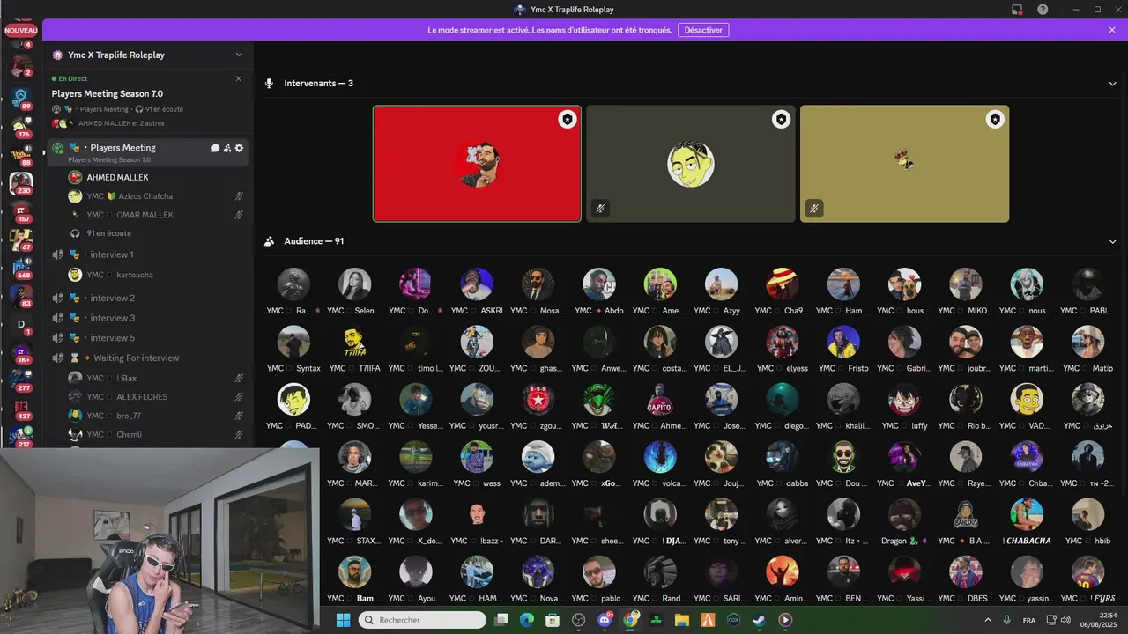Open ASKRI's avatar in the audience

477,284
